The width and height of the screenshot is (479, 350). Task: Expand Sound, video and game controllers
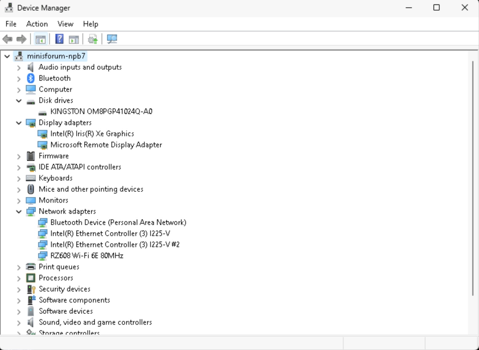coord(19,323)
